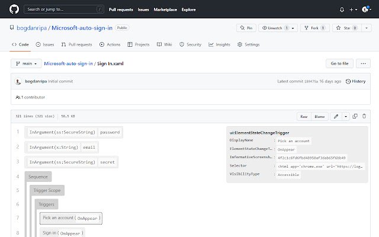The image size is (379, 237).
Task: Select the Pick an account OnAppear trigger
Action: 71,218
